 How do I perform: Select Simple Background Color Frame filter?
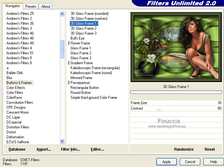[x=94, y=98]
